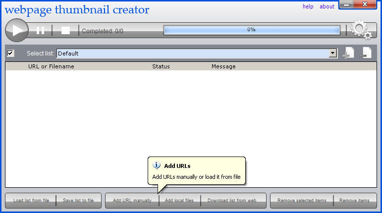Open settings via the gears icon
Image resolution: width=382 pixels, height=213 pixels.
coord(361,30)
